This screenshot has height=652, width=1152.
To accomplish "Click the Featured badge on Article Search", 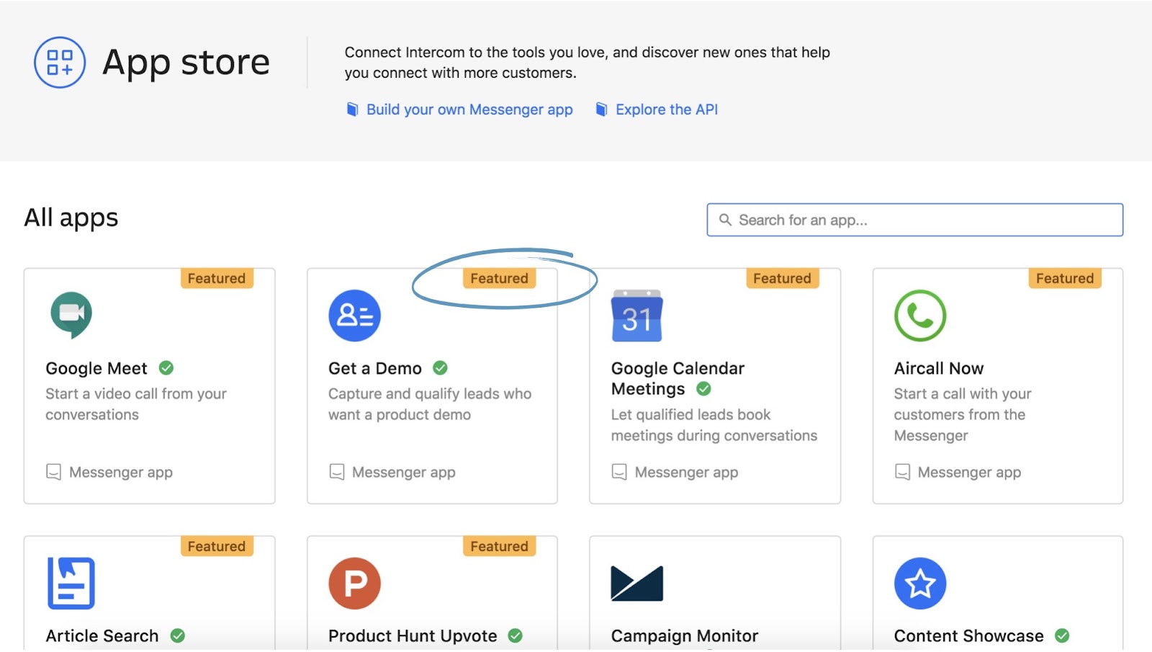I will click(x=217, y=546).
